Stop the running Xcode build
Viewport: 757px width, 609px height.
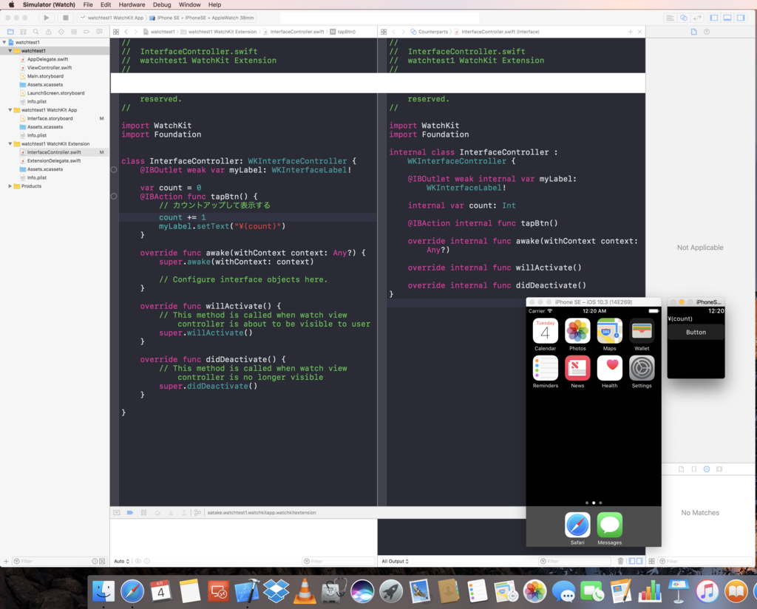pyautogui.click(x=66, y=18)
